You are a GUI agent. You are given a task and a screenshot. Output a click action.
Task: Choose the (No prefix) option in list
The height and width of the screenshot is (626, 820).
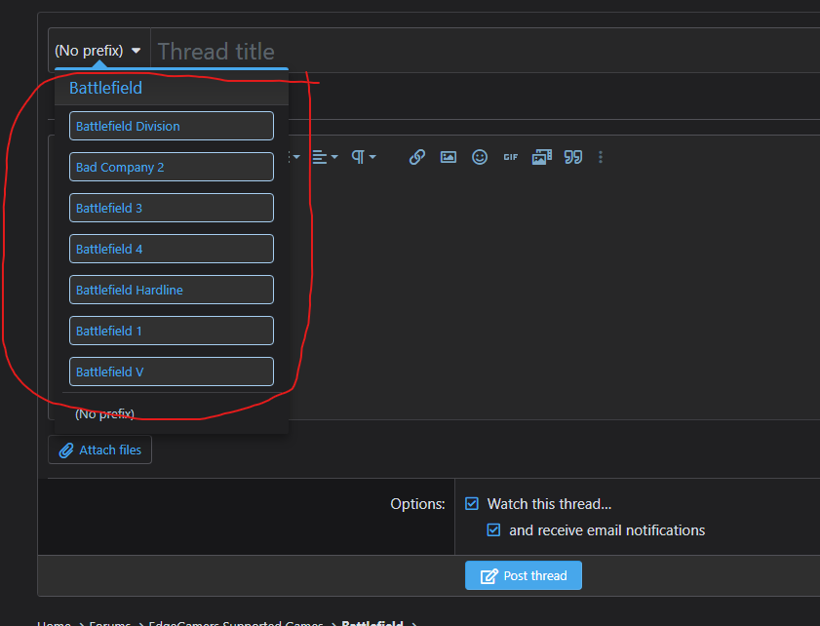(104, 413)
